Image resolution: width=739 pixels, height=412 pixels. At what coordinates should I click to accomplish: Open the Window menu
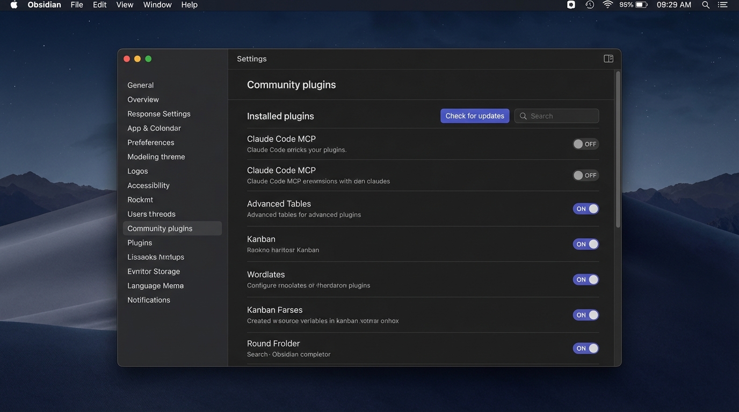click(x=157, y=4)
